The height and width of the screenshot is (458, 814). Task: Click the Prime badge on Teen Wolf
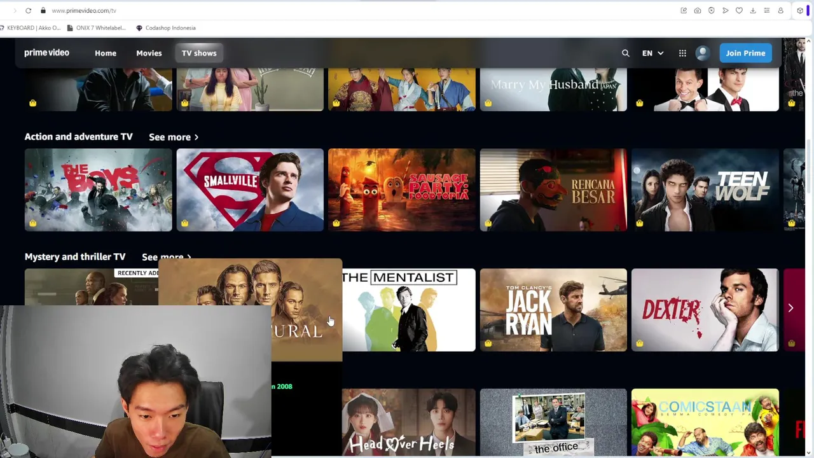click(639, 223)
